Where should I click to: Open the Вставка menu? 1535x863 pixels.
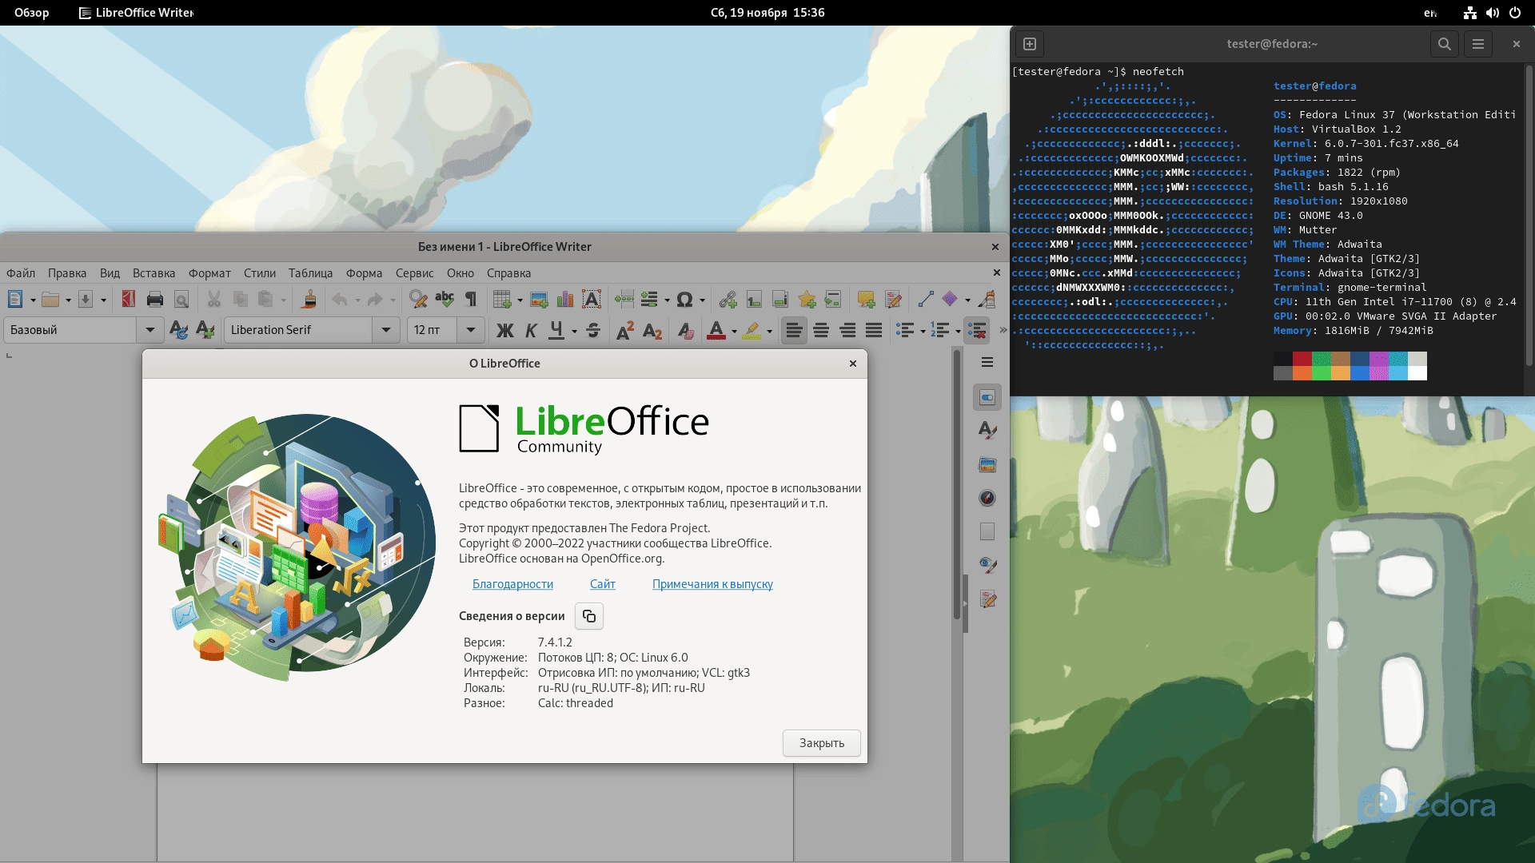[153, 273]
